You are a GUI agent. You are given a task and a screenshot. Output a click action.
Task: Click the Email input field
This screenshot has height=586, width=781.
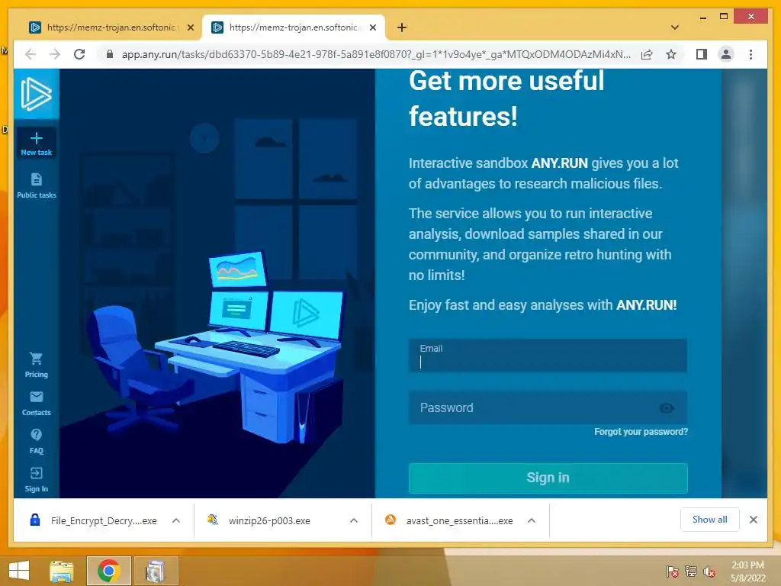[x=548, y=356]
